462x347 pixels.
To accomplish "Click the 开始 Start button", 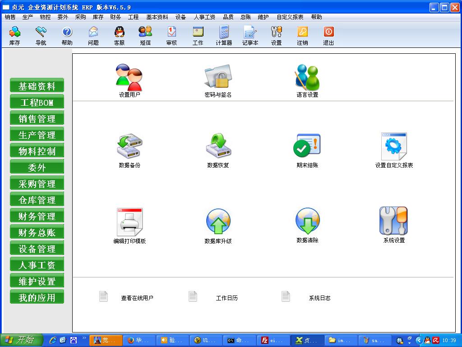I will (22, 340).
